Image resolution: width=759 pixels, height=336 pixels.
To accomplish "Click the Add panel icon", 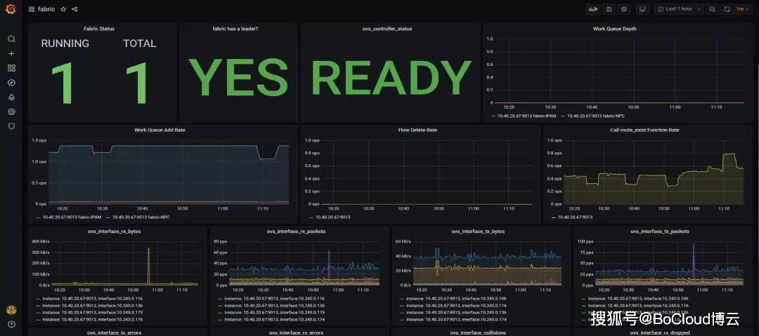I will coord(592,9).
